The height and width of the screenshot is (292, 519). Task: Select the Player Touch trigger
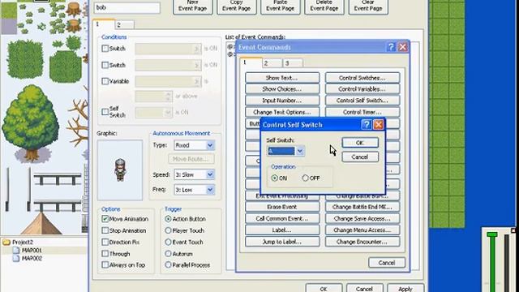tap(168, 230)
